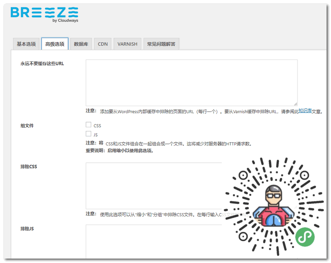The height and width of the screenshot is (263, 331).
Task: Open the 数据库 tab
Action: [81, 43]
